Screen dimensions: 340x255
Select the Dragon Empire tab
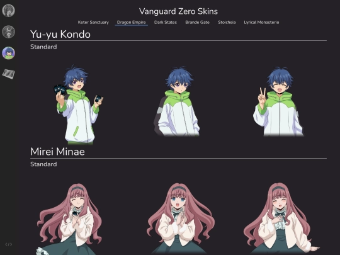tap(132, 22)
